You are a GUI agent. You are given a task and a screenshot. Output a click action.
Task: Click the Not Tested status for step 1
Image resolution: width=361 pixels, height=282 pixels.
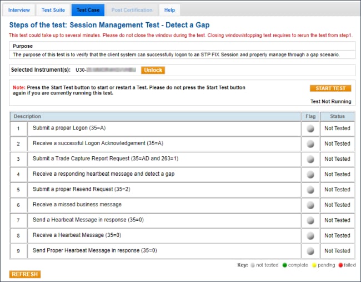click(x=337, y=128)
